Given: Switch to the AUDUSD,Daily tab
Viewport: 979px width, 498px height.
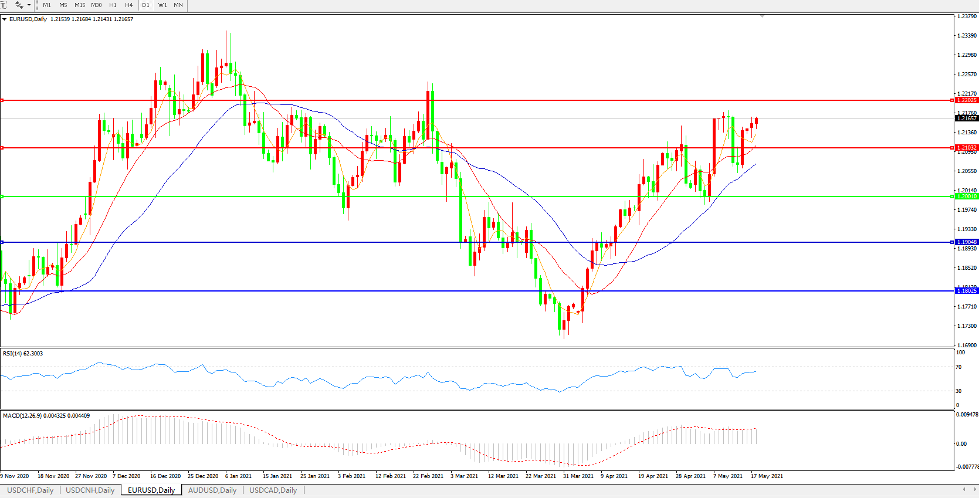Looking at the screenshot, I should click(x=212, y=490).
